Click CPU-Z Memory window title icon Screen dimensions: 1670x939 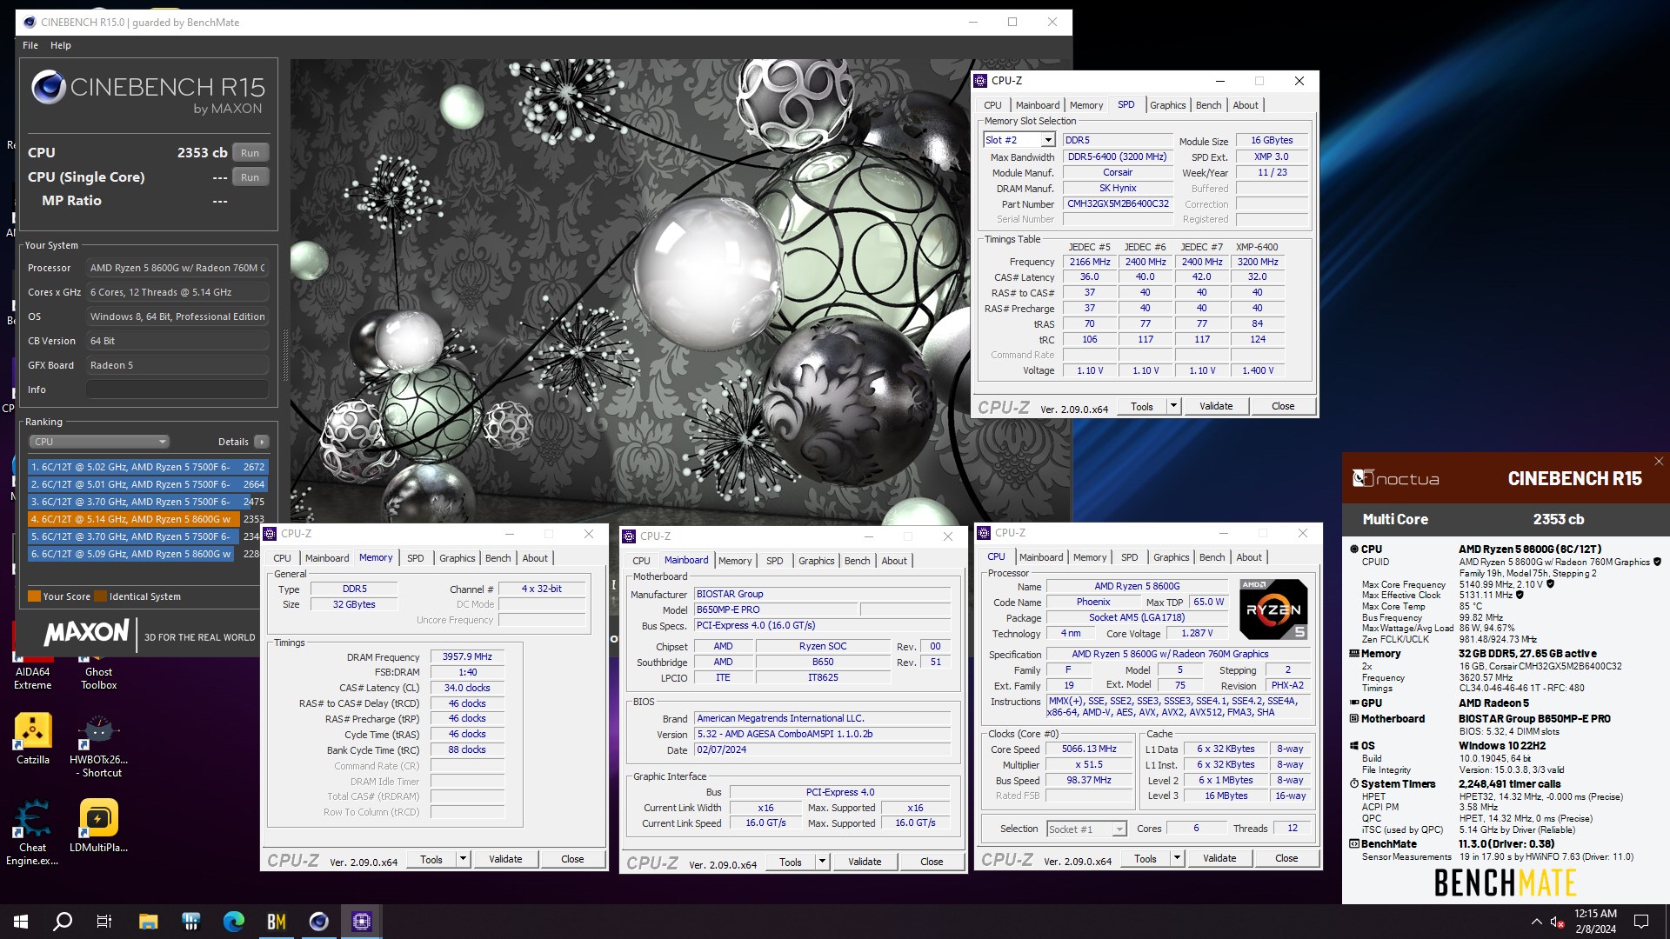pyautogui.click(x=270, y=534)
